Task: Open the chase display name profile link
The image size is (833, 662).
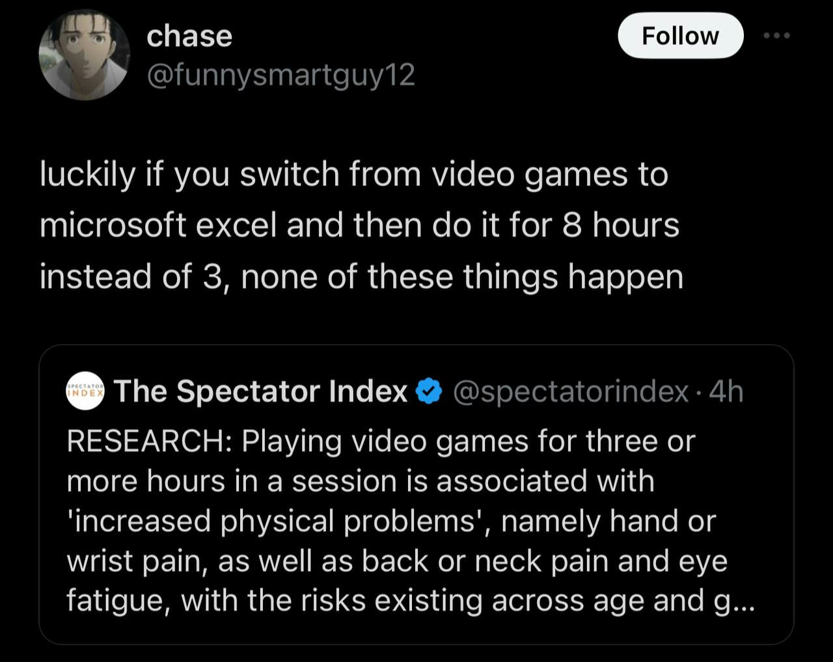Action: (189, 36)
